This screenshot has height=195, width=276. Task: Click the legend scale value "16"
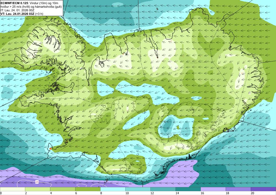click(202, 193)
